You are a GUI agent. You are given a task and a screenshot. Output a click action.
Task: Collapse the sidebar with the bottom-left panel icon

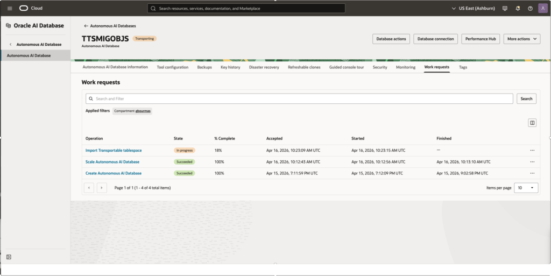point(9,257)
